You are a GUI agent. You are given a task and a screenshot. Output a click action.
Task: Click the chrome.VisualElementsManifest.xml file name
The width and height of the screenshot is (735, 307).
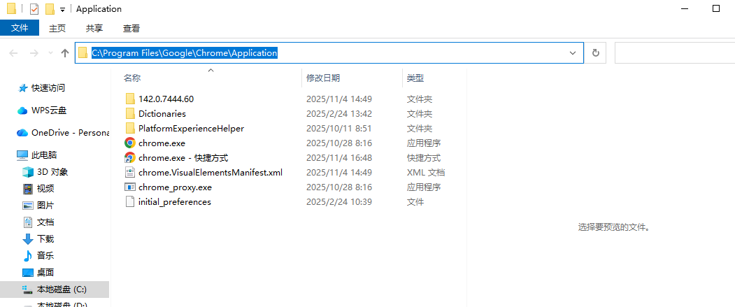click(210, 172)
